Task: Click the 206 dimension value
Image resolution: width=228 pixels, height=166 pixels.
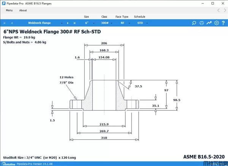Action: [104, 43]
